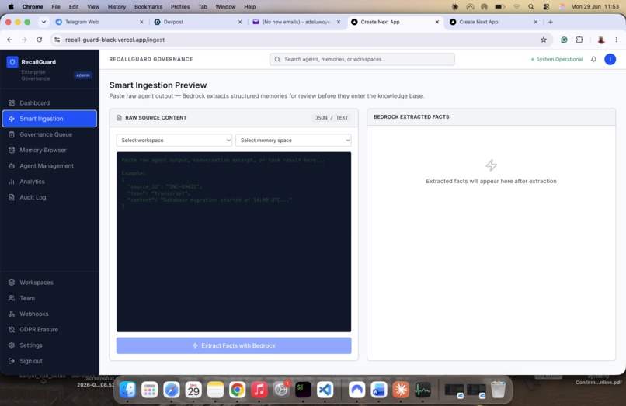Sign out of RecallGuard
The height and width of the screenshot is (406, 626).
coord(50,361)
